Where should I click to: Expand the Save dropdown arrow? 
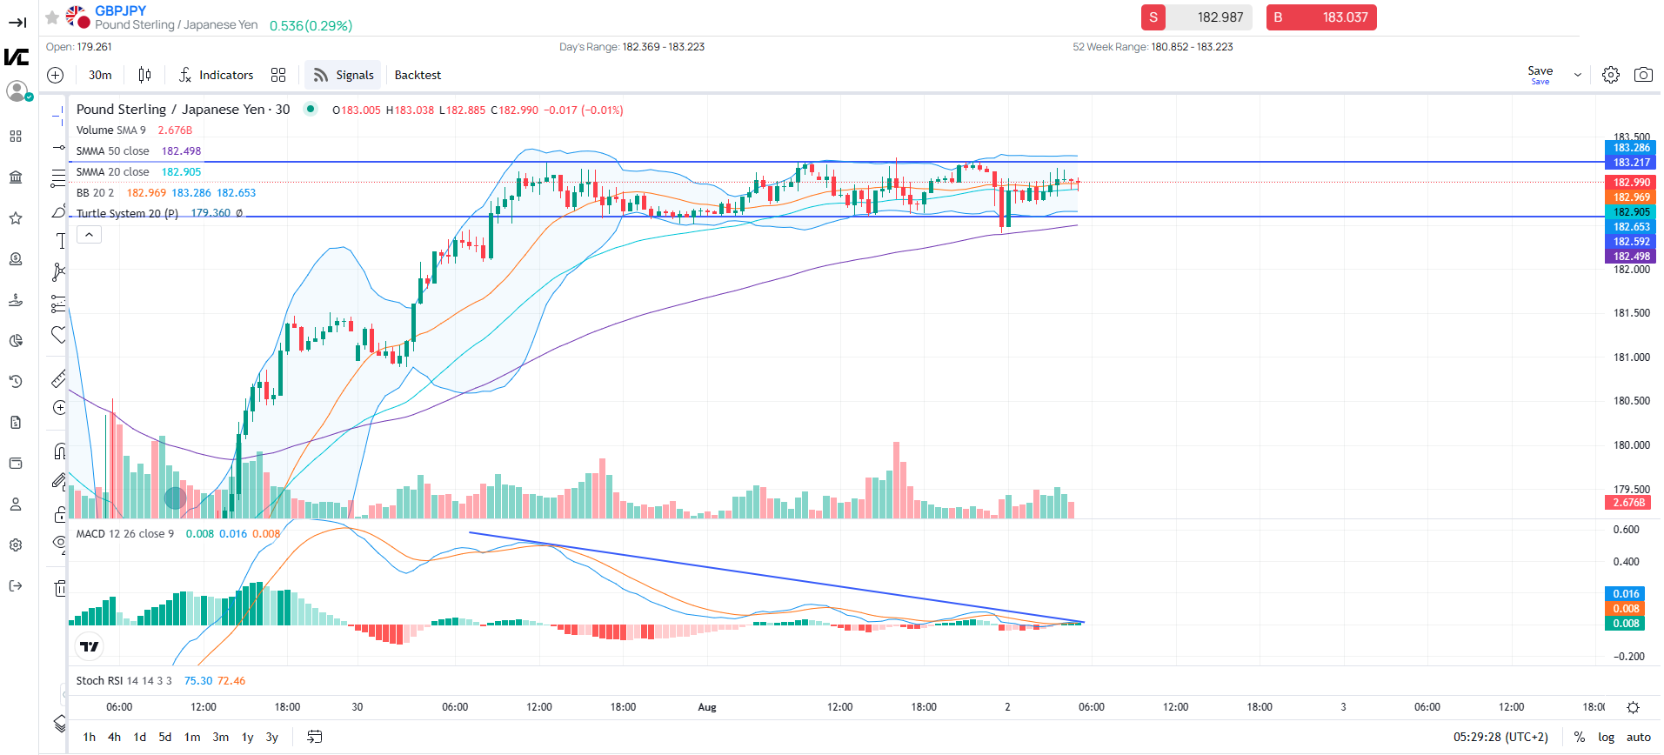click(1578, 75)
